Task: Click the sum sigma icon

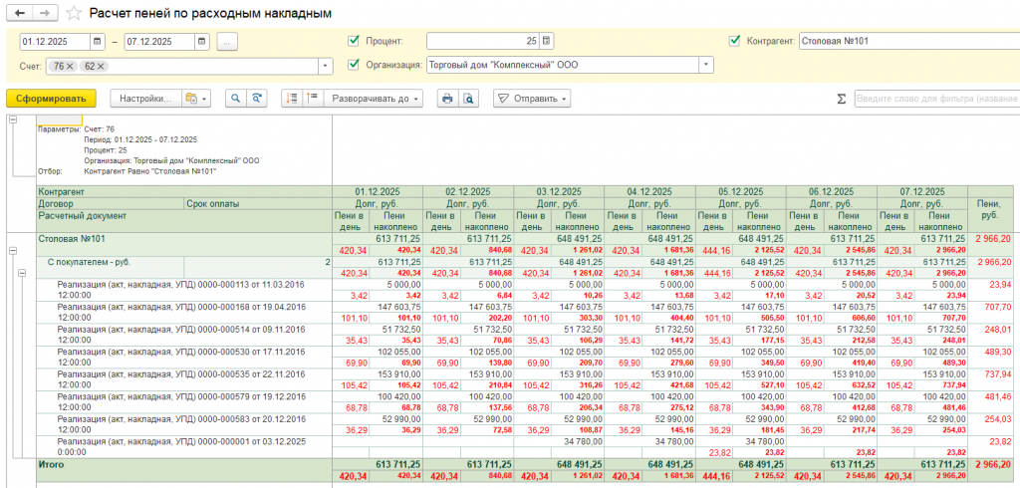Action: click(841, 99)
